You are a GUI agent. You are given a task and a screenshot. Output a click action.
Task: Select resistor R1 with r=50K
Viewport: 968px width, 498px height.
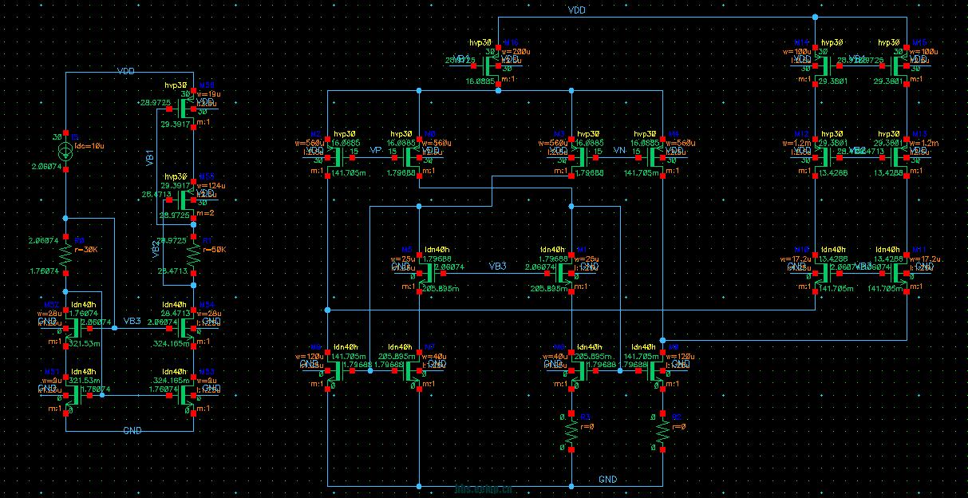click(x=194, y=255)
